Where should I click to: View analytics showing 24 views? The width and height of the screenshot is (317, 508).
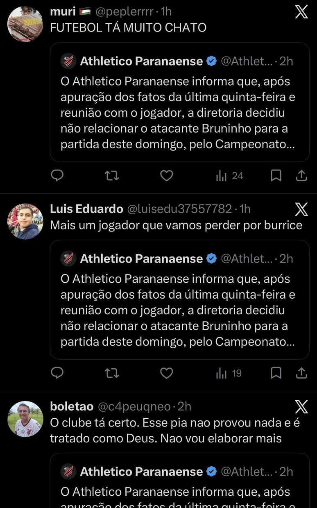[229, 176]
